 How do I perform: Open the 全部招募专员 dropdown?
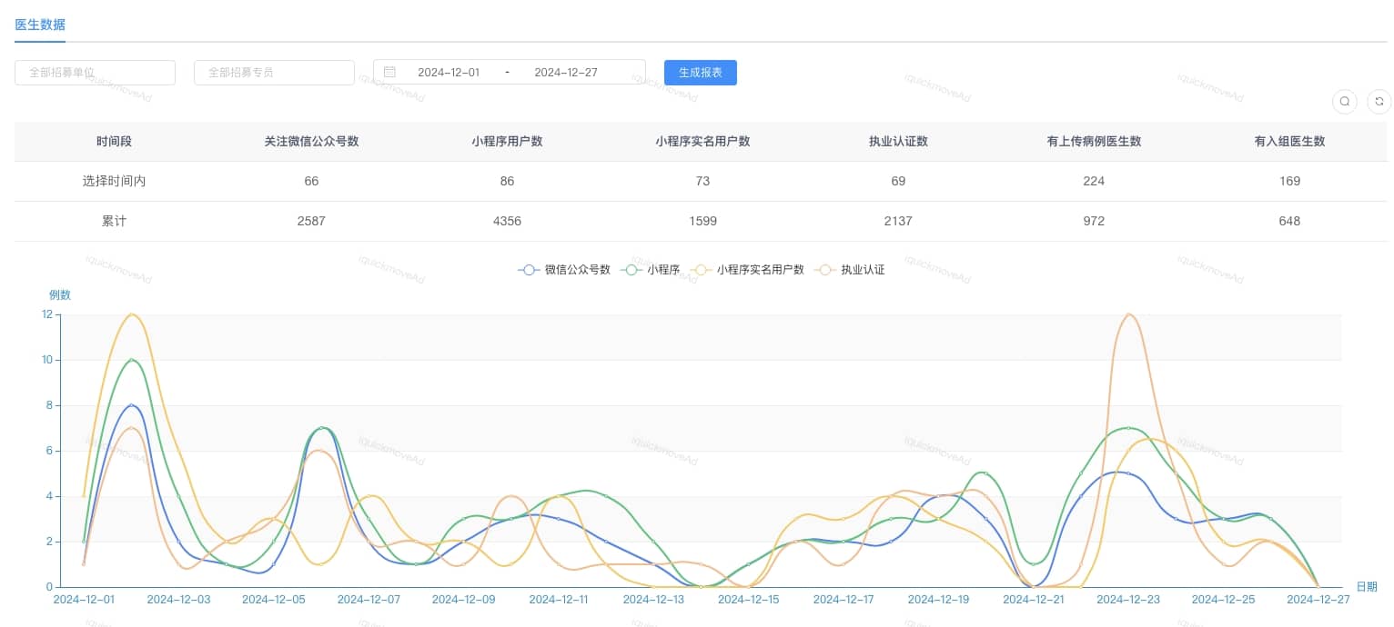(274, 73)
